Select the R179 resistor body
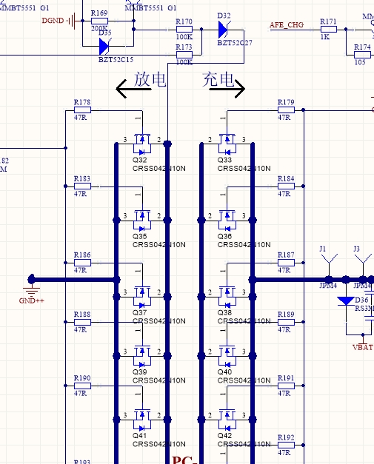This screenshot has width=374, height=464. [x=286, y=110]
